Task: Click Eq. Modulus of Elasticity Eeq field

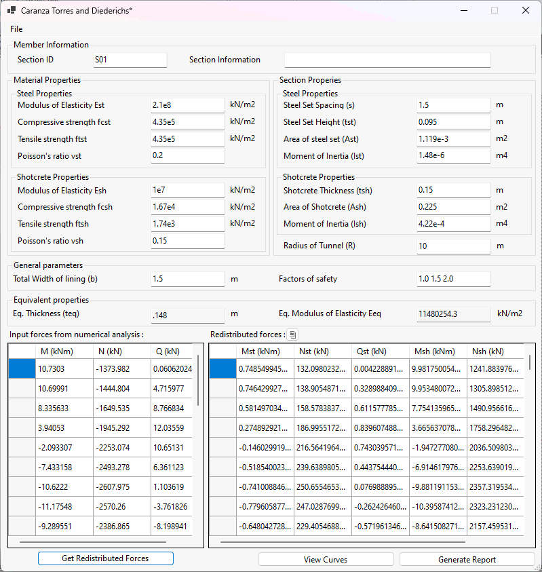Action: pyautogui.click(x=454, y=314)
